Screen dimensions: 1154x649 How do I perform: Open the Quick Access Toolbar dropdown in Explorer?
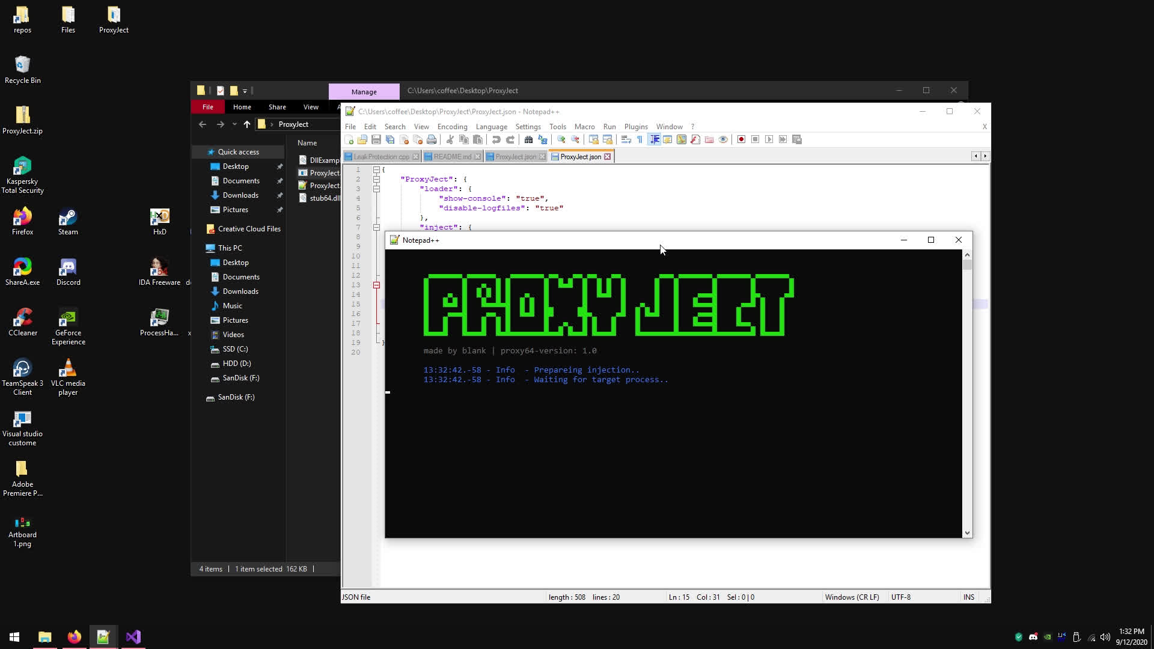tap(245, 90)
